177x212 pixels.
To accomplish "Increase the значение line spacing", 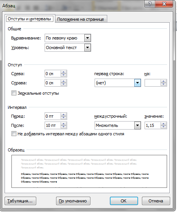I will (x=163, y=124).
